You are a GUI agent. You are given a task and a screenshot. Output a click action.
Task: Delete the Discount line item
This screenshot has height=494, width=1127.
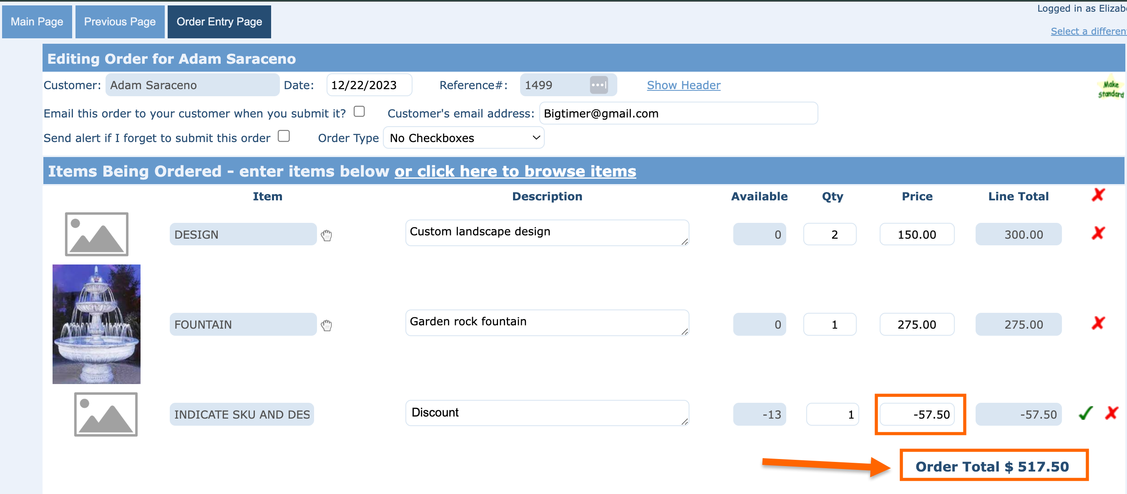(x=1111, y=413)
